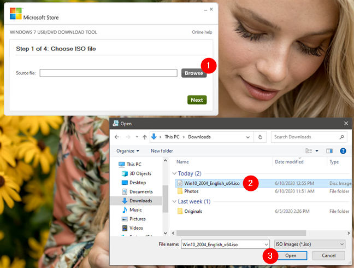
Task: Click the search magnifier icon
Action: (342, 137)
